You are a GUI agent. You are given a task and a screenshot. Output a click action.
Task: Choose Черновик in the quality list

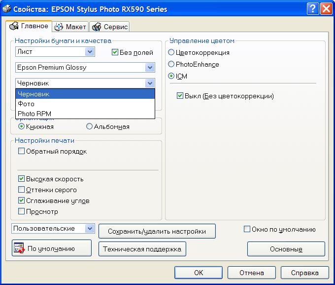coord(85,94)
